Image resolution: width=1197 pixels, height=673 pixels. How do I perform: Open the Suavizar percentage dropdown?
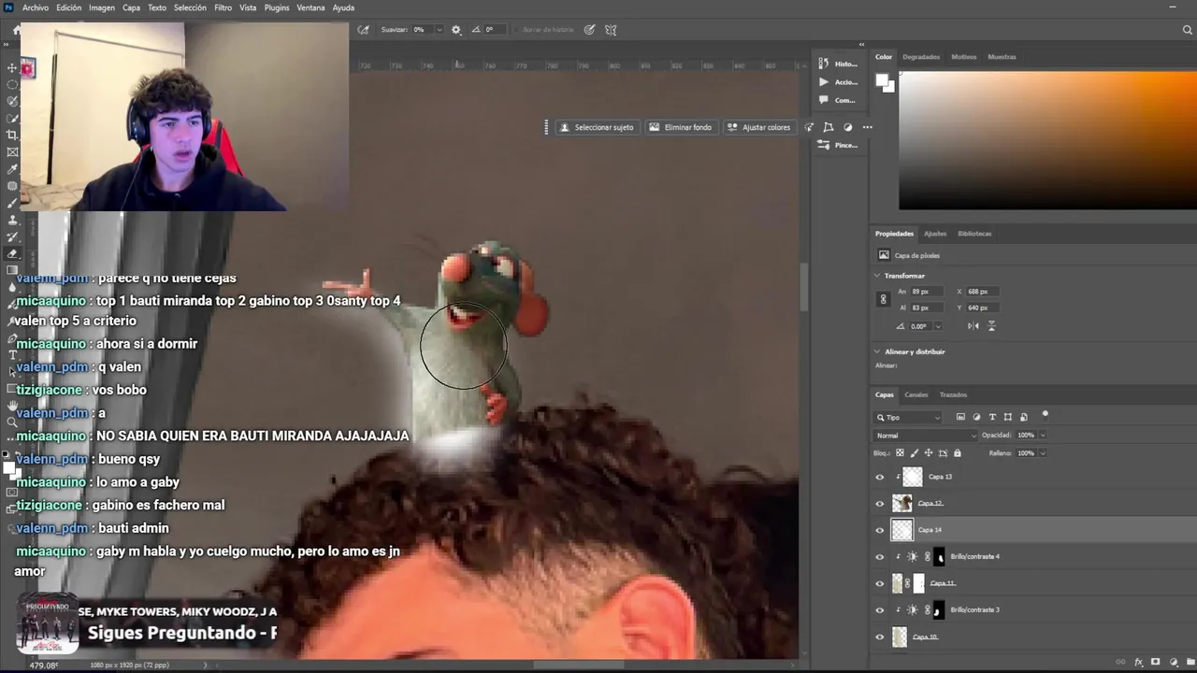pos(439,30)
